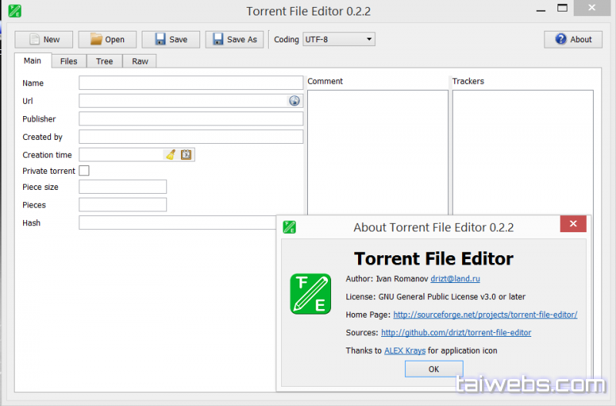Expand the Coding UTF-8 dropdown

pyautogui.click(x=339, y=39)
